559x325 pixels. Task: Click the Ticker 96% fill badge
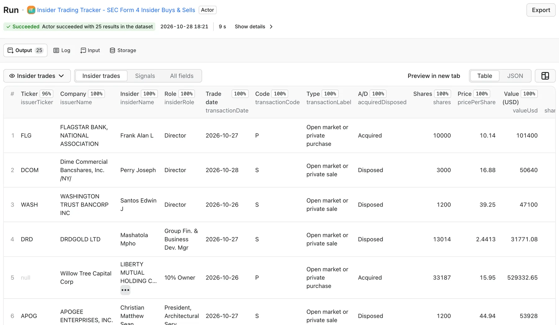tap(47, 94)
